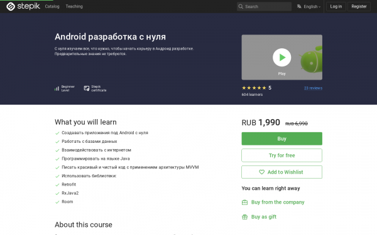This screenshot has width=377, height=235.
Task: Click the five-star rating
Action: click(x=254, y=88)
